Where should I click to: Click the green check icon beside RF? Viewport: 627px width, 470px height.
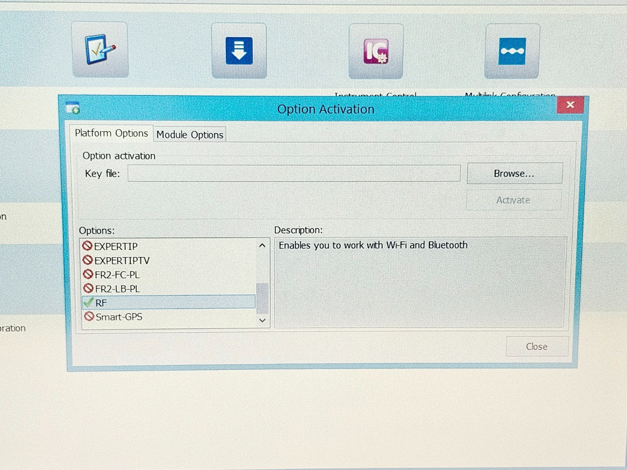pos(89,302)
